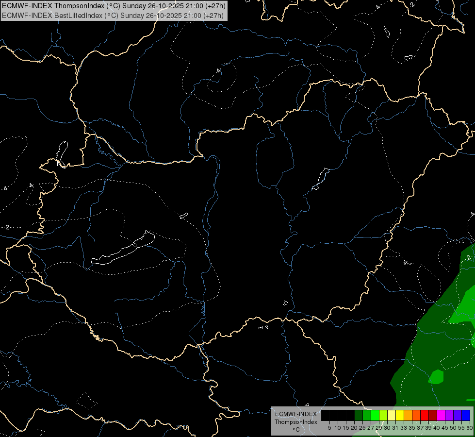This screenshot has width=475, height=437.
Task: Click the large elongated lake outline on map
Action: pos(123,248)
